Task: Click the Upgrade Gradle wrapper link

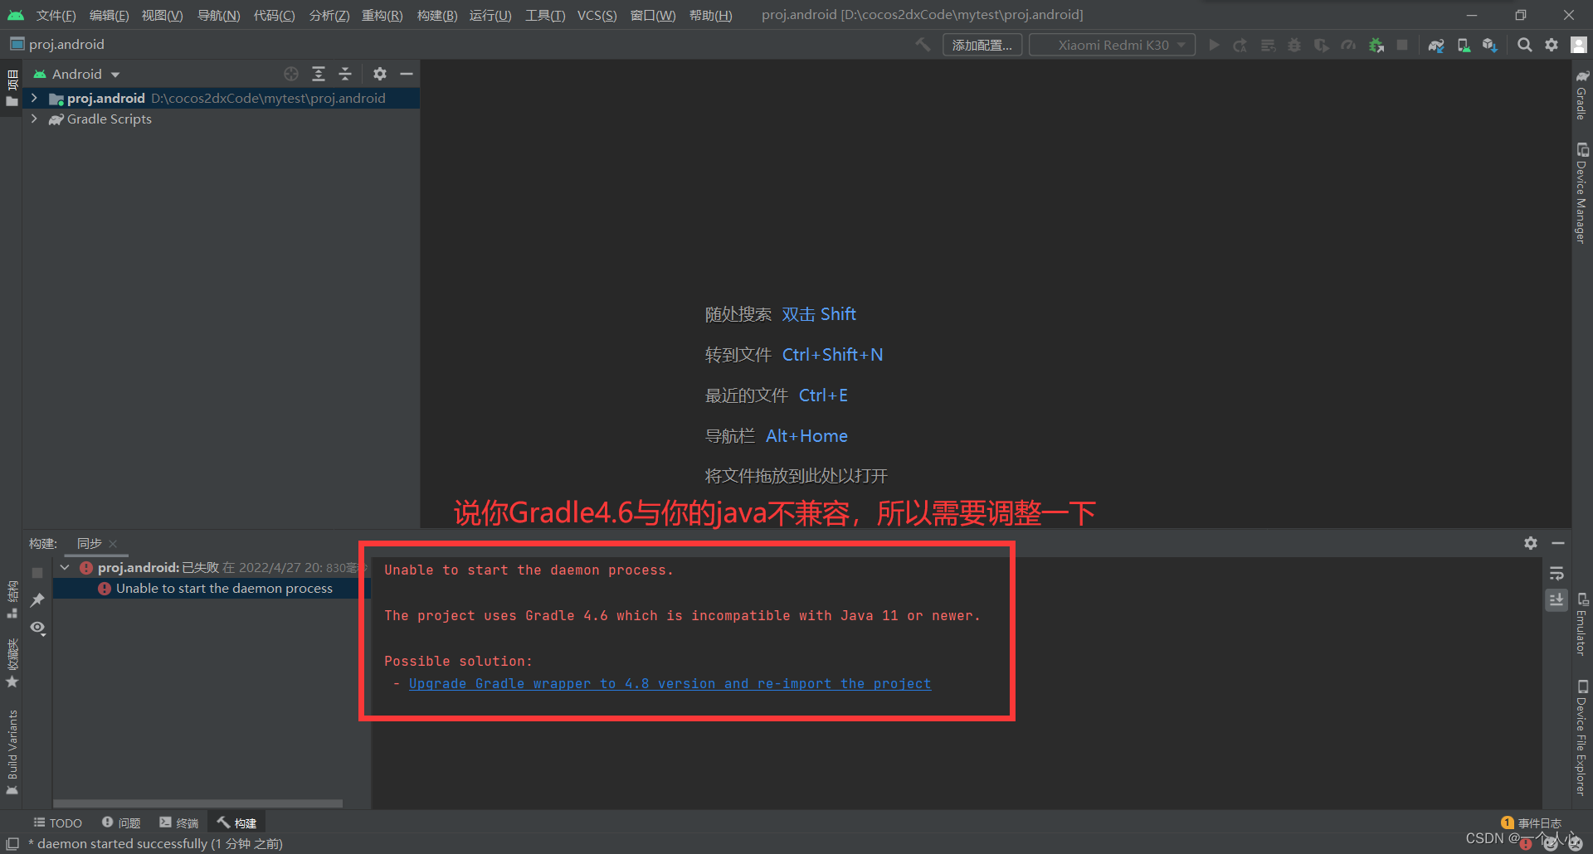Action: (x=670, y=683)
